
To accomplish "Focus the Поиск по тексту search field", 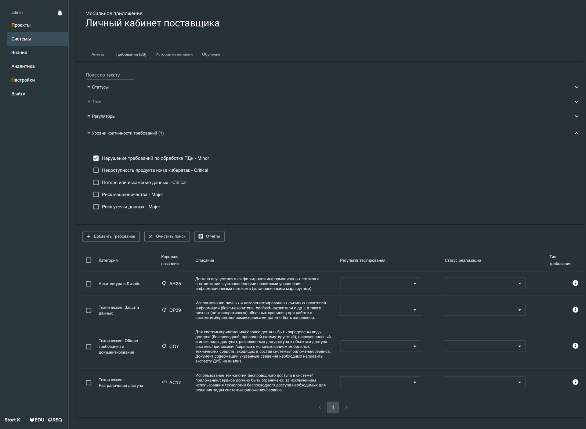I will [109, 75].
